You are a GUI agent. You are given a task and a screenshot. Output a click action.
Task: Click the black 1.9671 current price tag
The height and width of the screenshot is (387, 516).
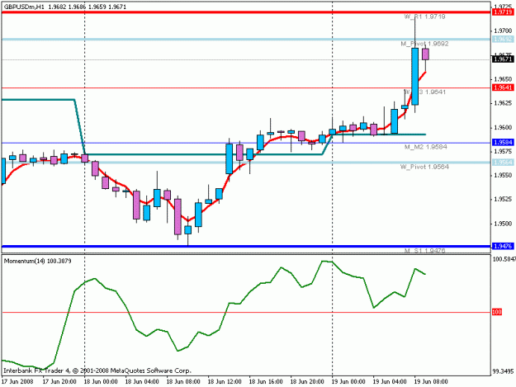coord(503,59)
